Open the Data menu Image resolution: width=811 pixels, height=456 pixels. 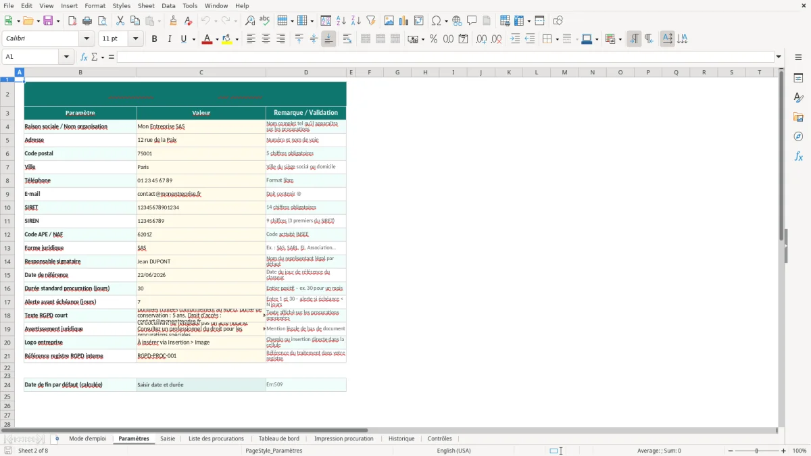168,5
